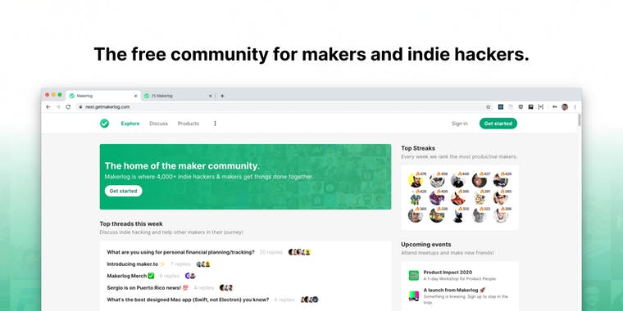The width and height of the screenshot is (623, 311).
Task: Open a new browser tab with the plus icon
Action: (222, 96)
